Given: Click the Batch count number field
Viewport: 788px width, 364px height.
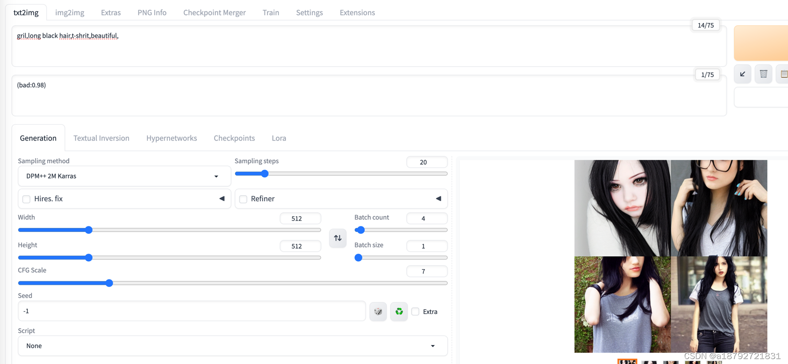Looking at the screenshot, I should coord(426,219).
